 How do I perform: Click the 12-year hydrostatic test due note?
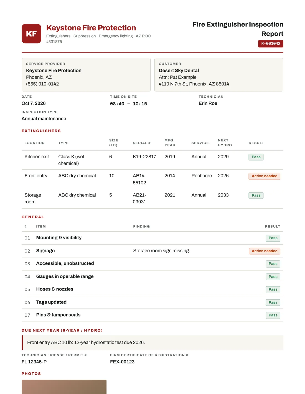point(152,343)
